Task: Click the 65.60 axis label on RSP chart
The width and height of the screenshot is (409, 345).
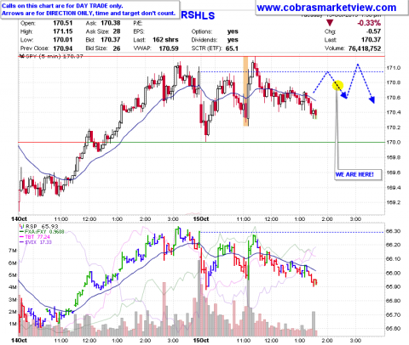Action: pyautogui.click(x=394, y=329)
